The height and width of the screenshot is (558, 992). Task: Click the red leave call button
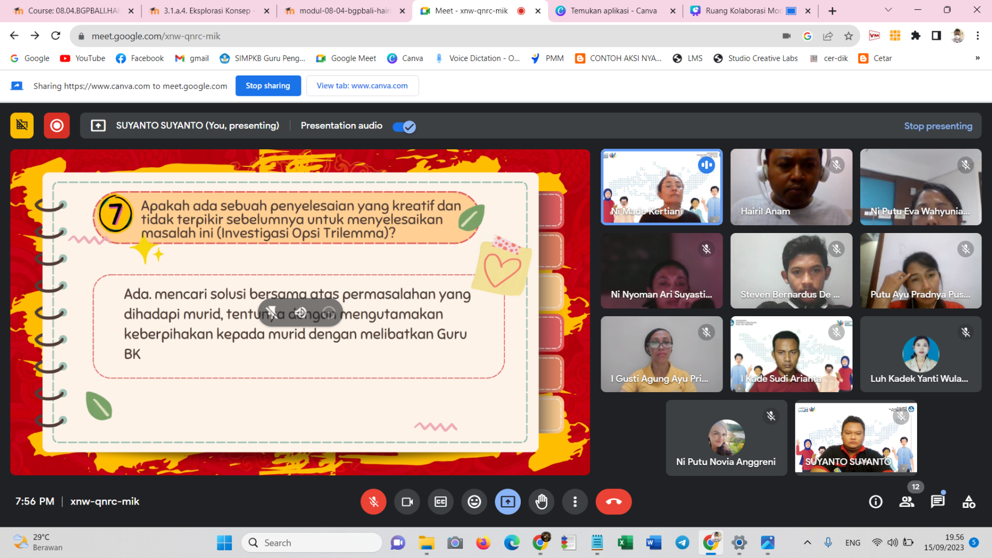[613, 502]
